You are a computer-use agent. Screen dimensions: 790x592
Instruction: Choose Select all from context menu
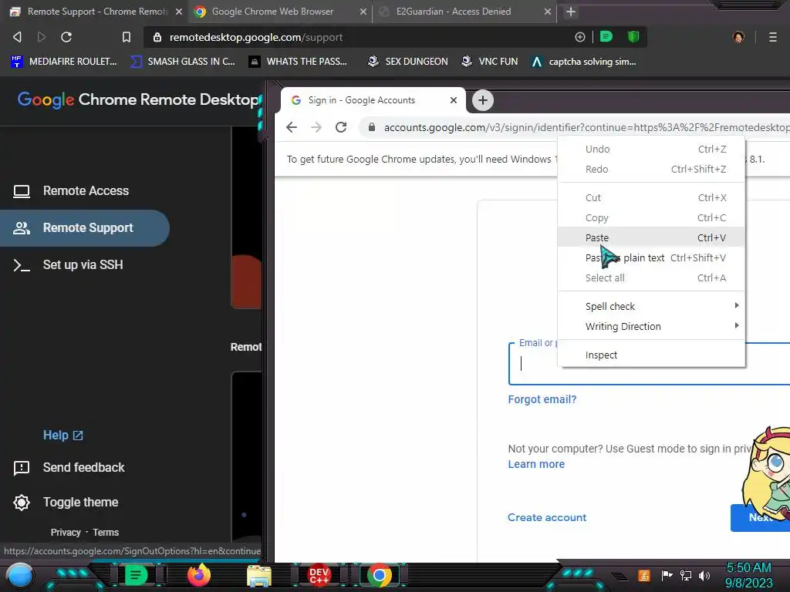click(x=651, y=277)
